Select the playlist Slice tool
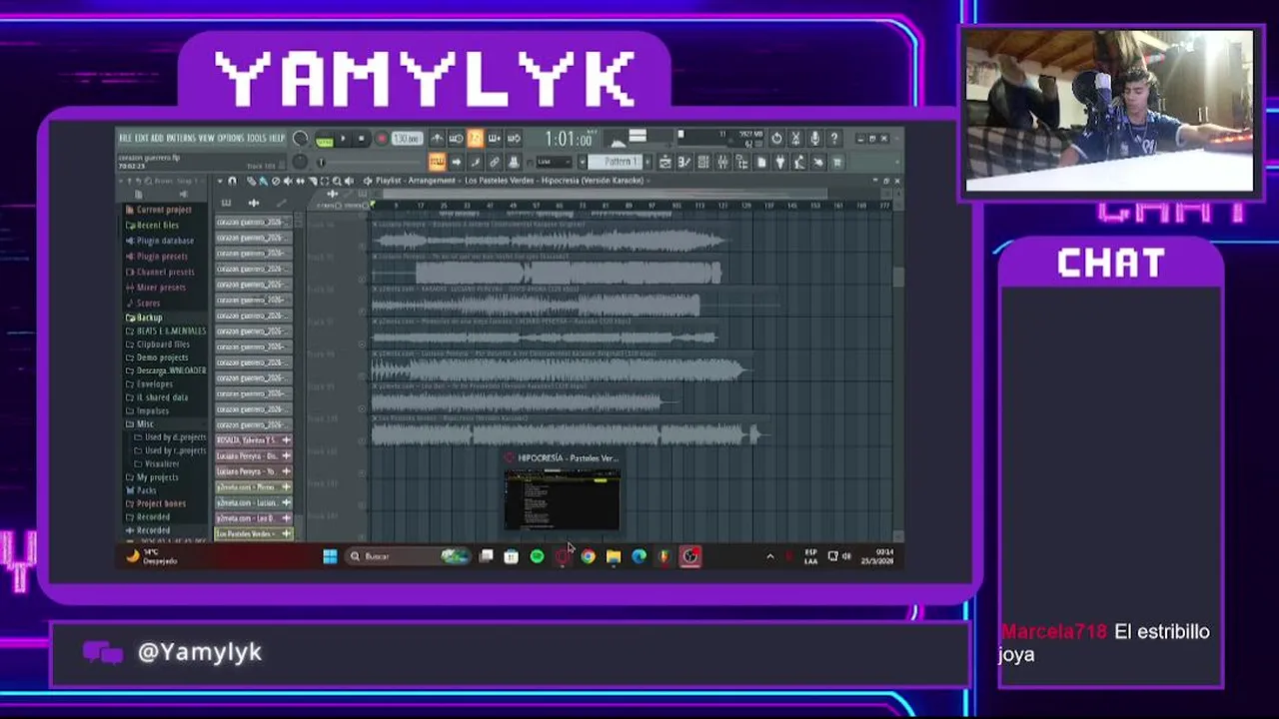Viewport: 1279px width, 719px height. (313, 181)
